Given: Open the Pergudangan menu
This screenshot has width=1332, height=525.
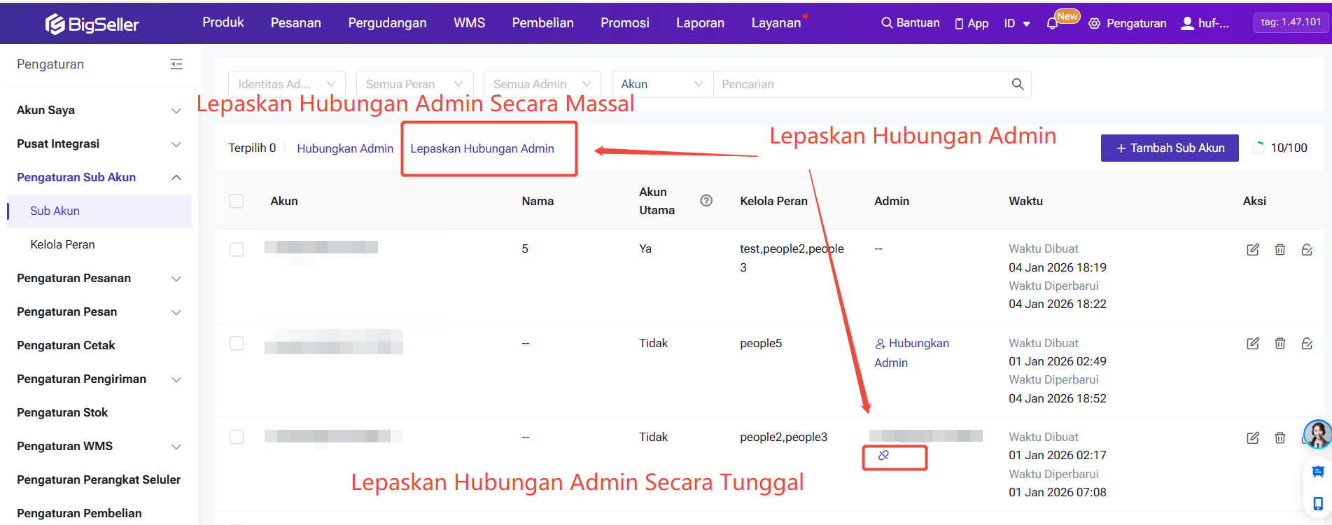Looking at the screenshot, I should coord(388,23).
